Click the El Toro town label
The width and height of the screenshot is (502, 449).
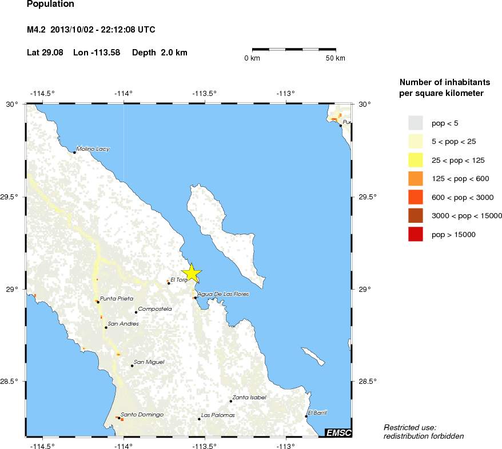pyautogui.click(x=178, y=279)
